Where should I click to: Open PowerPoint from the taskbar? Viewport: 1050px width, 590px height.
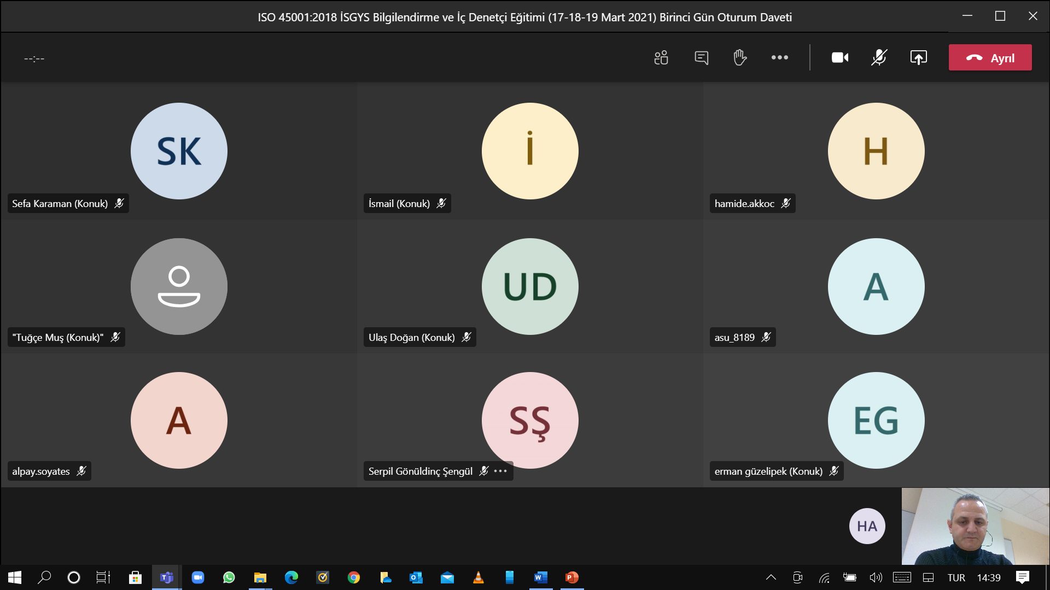571,577
